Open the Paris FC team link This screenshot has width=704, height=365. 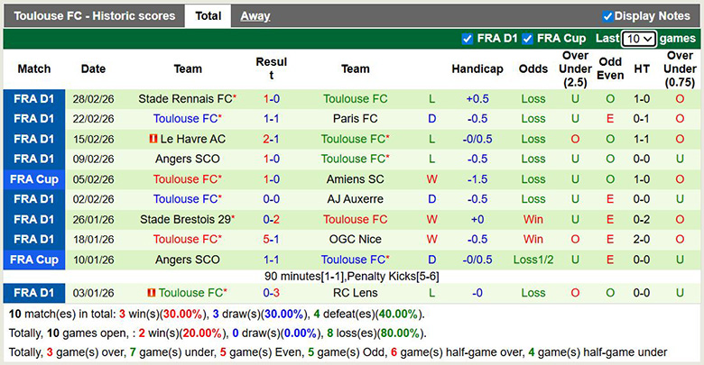(355, 119)
